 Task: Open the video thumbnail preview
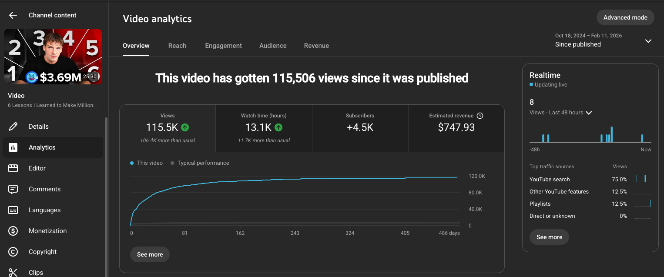pos(53,57)
